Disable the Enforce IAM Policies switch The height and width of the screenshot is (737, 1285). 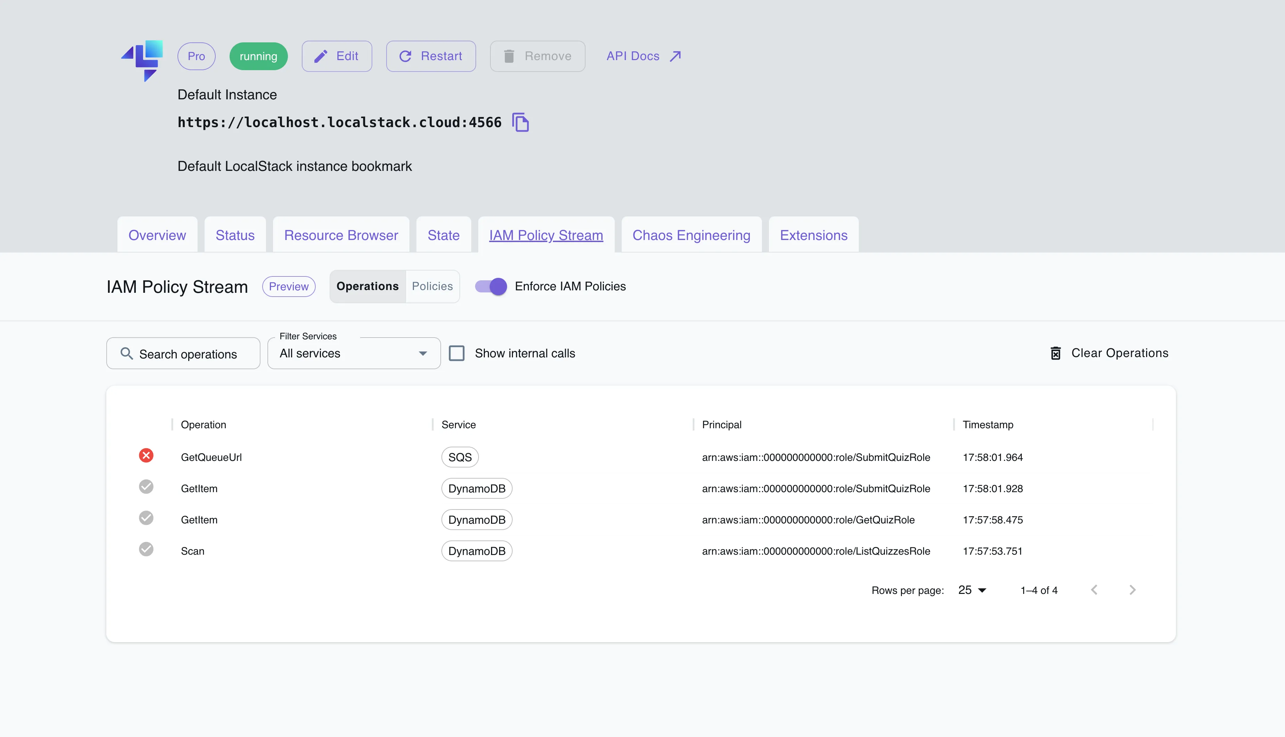click(x=491, y=287)
